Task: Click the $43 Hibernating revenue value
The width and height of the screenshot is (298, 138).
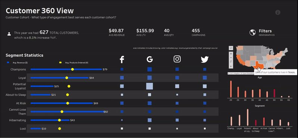Action: click(x=72, y=120)
